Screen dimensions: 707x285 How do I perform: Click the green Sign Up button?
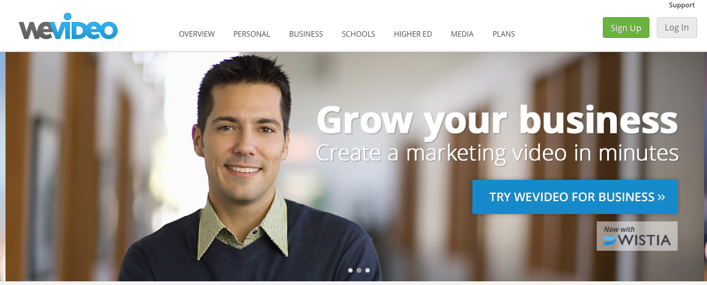(626, 28)
